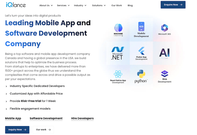Click the Flutter App Development icon

(x=141, y=51)
